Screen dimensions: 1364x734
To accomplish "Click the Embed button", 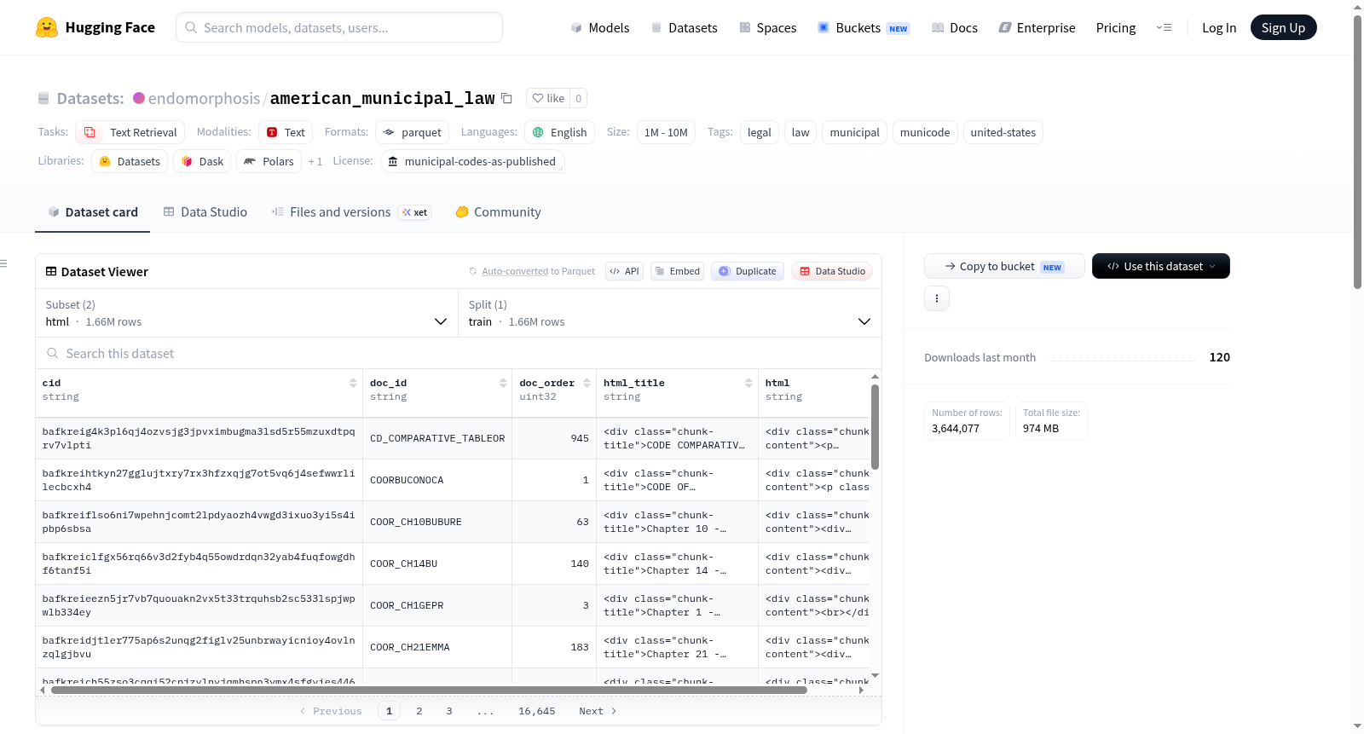I will [x=677, y=271].
